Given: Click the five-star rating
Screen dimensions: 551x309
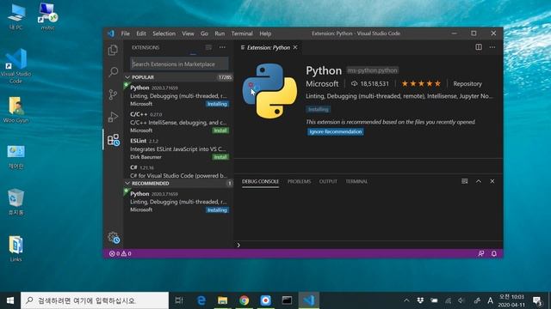Looking at the screenshot, I should [x=421, y=84].
